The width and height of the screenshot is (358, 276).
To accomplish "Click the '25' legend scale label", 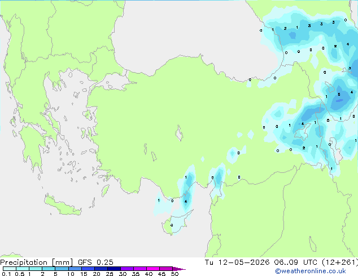I will 110,274.
